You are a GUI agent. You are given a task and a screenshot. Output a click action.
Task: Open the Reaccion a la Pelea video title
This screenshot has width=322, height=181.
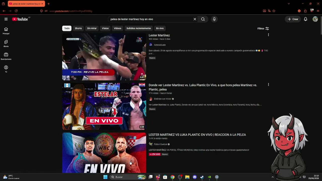pyautogui.click(x=197, y=135)
